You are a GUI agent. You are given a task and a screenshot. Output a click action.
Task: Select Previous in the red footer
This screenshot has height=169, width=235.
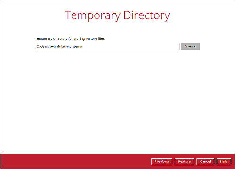(x=162, y=161)
